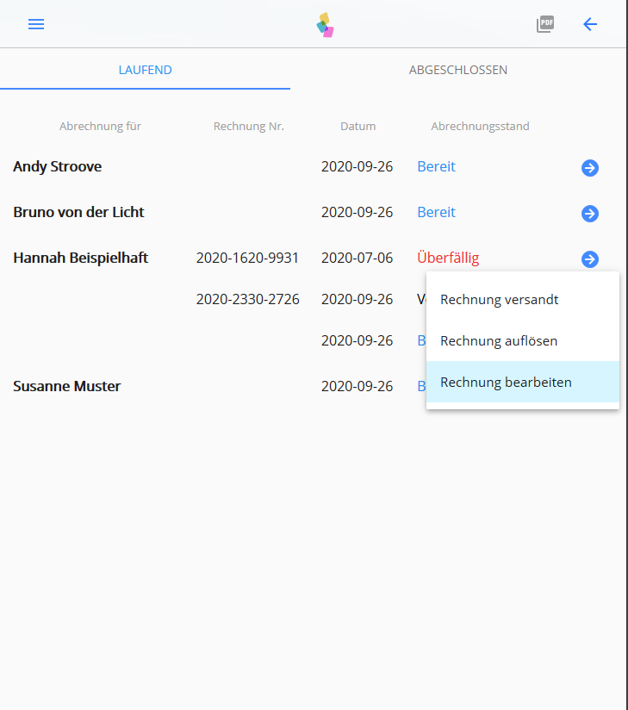Viewport: 628px width, 710px height.
Task: Click invoice number 2020-1620-9931
Action: 247,258
